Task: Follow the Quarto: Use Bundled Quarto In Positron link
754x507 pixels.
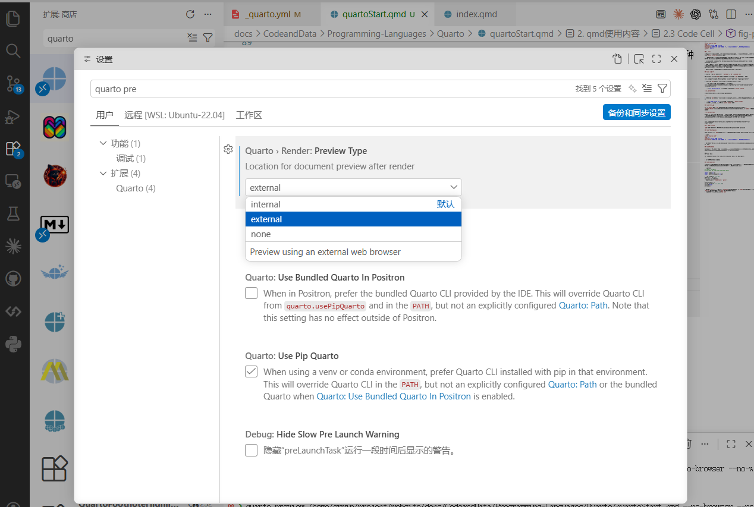Action: tap(393, 396)
